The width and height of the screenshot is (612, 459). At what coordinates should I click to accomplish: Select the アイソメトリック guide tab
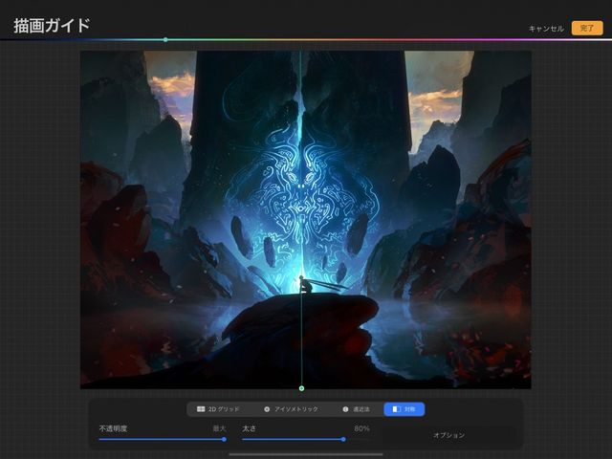pos(291,409)
